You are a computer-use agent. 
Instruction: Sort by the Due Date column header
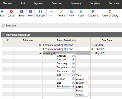point(107,40)
